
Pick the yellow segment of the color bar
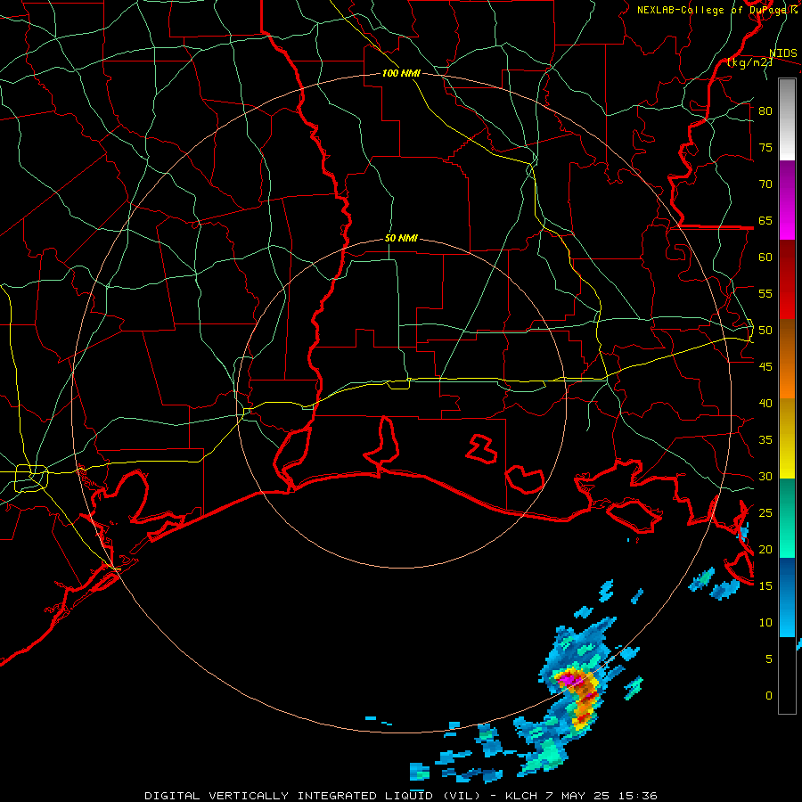tap(787, 438)
